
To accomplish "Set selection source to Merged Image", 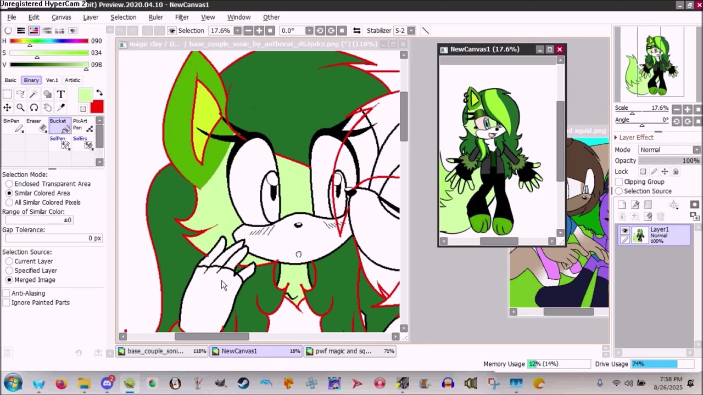I will click(x=9, y=280).
